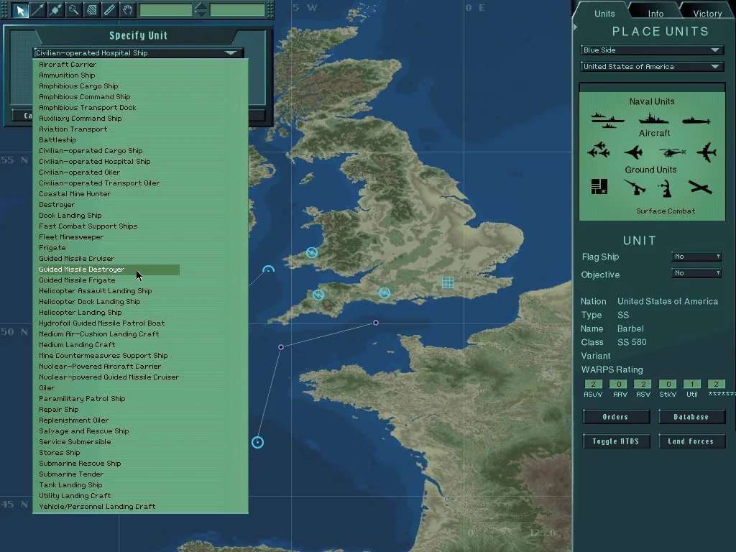Choose the submarine naval unit icon
The width and height of the screenshot is (736, 552).
696,120
